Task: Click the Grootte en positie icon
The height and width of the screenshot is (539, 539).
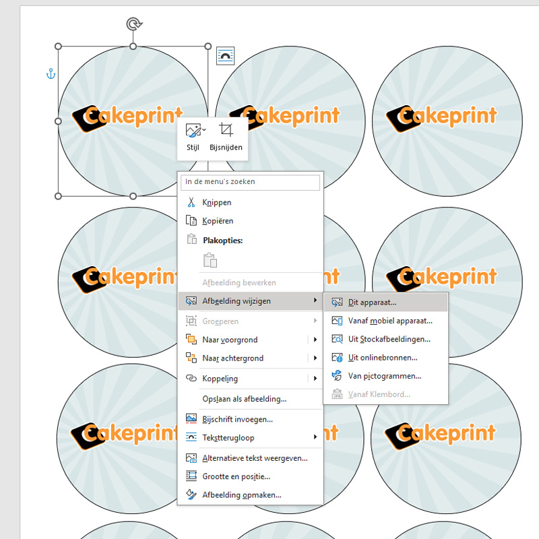Action: point(191,476)
